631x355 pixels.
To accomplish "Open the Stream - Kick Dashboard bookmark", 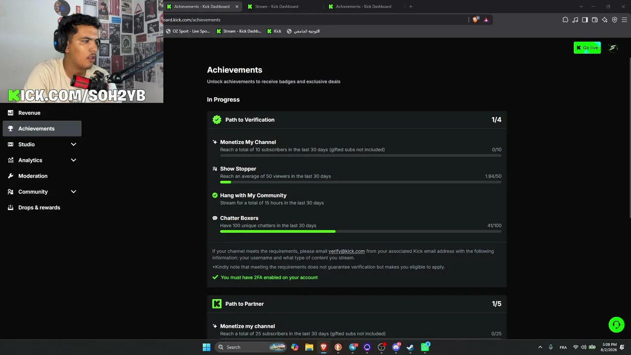I will pyautogui.click(x=239, y=31).
